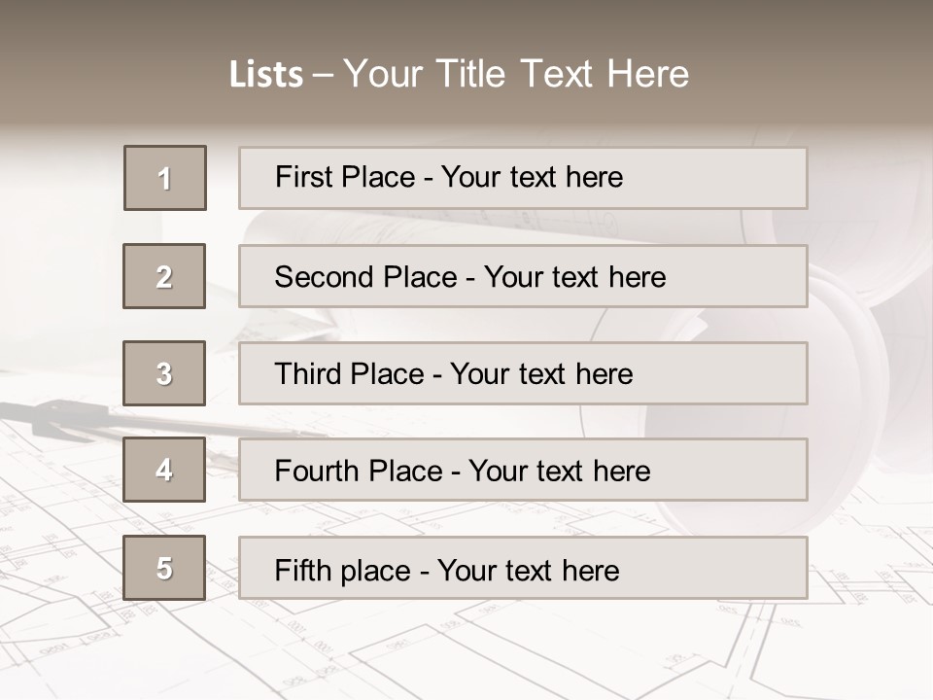
Task: Select the number 2 box
Action: point(164,276)
